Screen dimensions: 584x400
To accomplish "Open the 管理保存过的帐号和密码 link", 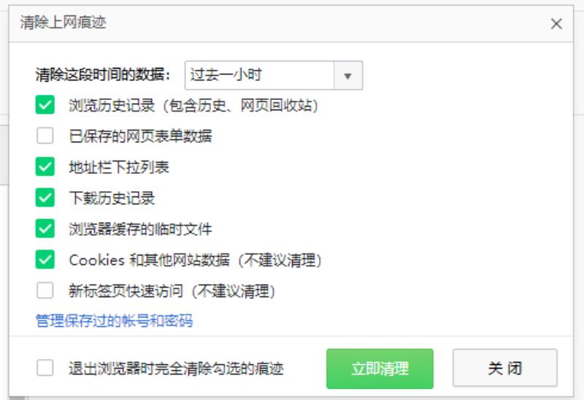I will pyautogui.click(x=114, y=320).
